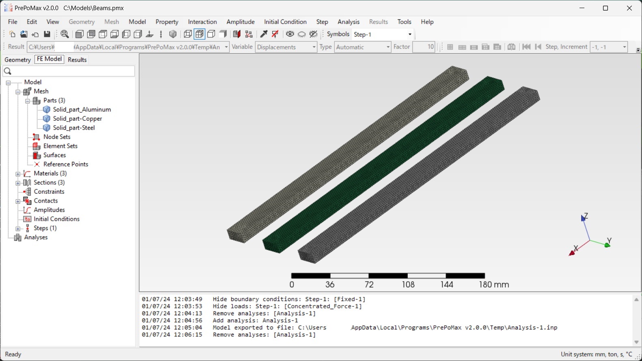Set isometric view with the shaded cube icon
The image size is (642, 361).
(x=173, y=34)
